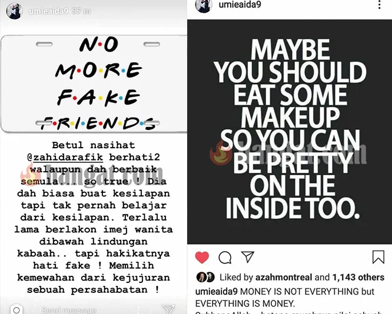This screenshot has width=392, height=314.
Task: Save the post with the bookmark icon
Action: [x=378, y=257]
